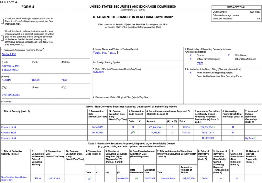Click the Non-Qualified Stock Option entry

(14, 179)
